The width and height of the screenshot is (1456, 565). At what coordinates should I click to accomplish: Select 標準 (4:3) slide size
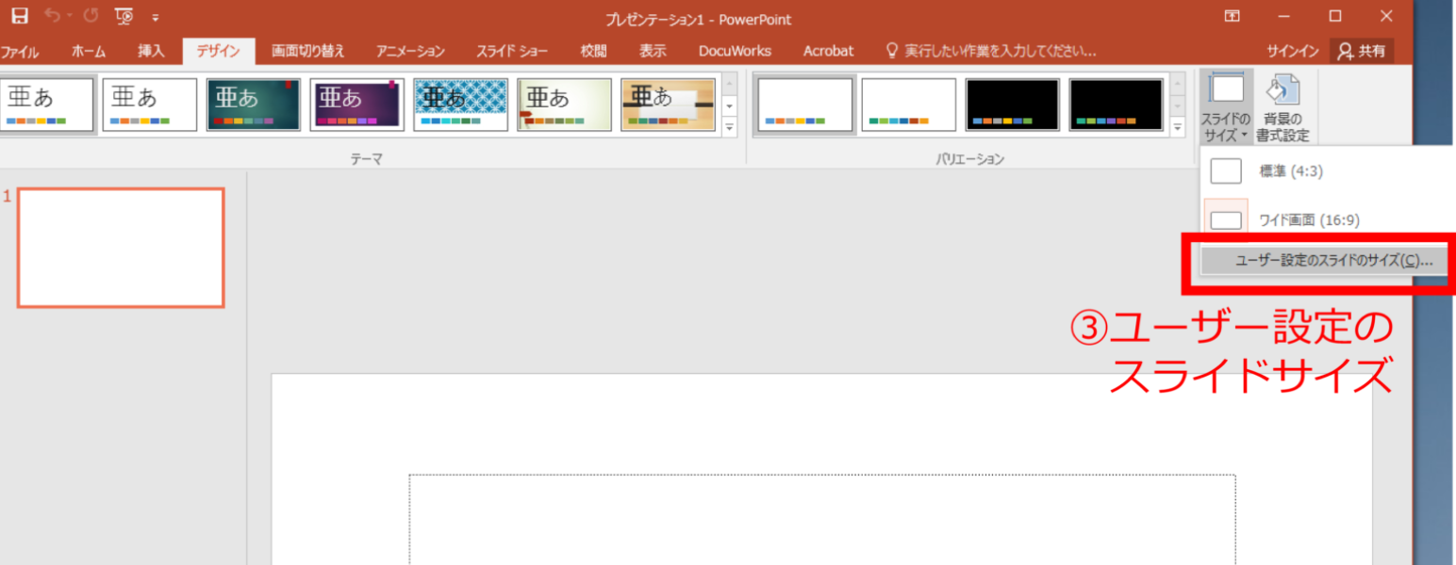pos(1292,170)
